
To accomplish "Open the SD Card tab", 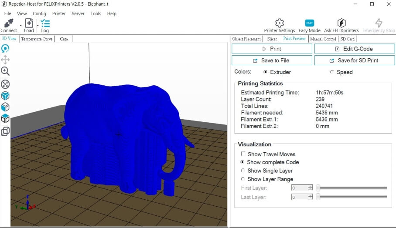I will click(348, 39).
